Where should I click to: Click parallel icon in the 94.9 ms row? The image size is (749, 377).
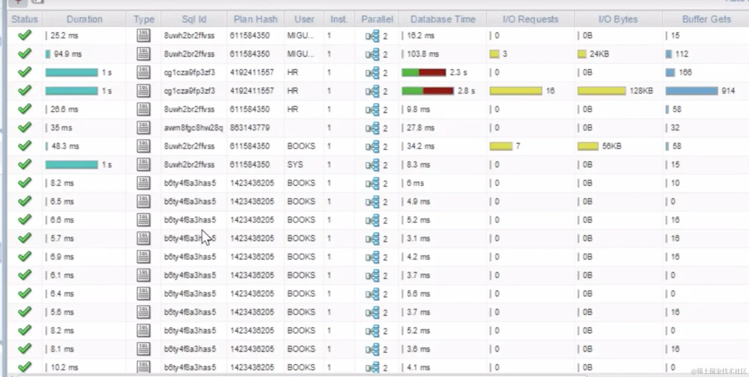tap(372, 54)
